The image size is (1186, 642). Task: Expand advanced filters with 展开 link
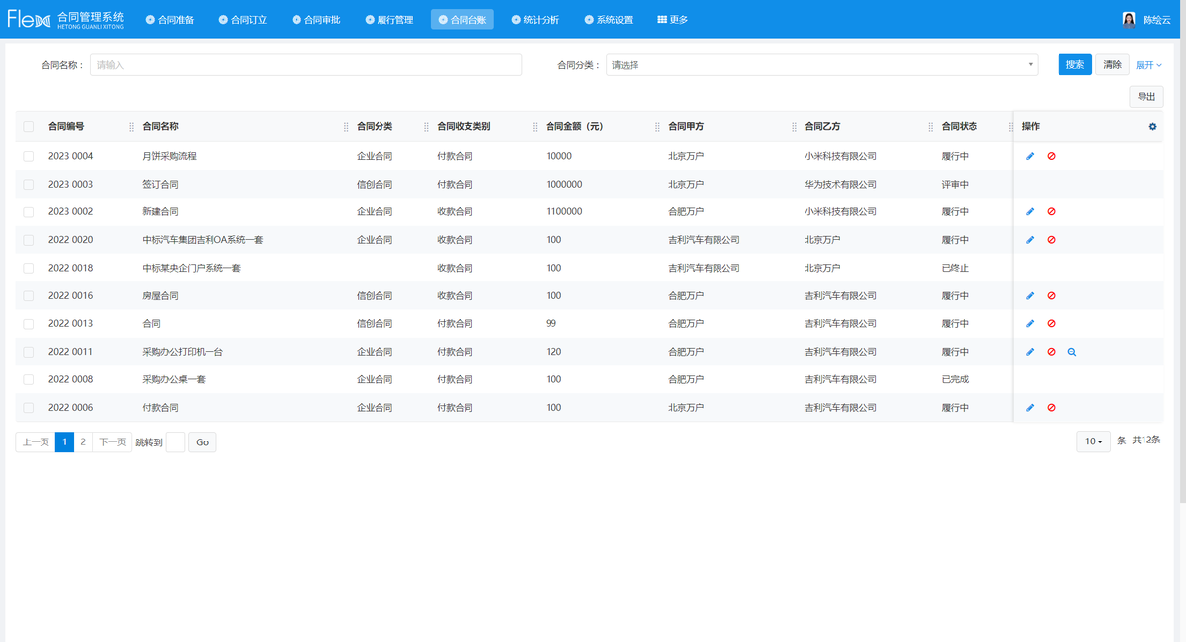tap(1148, 65)
